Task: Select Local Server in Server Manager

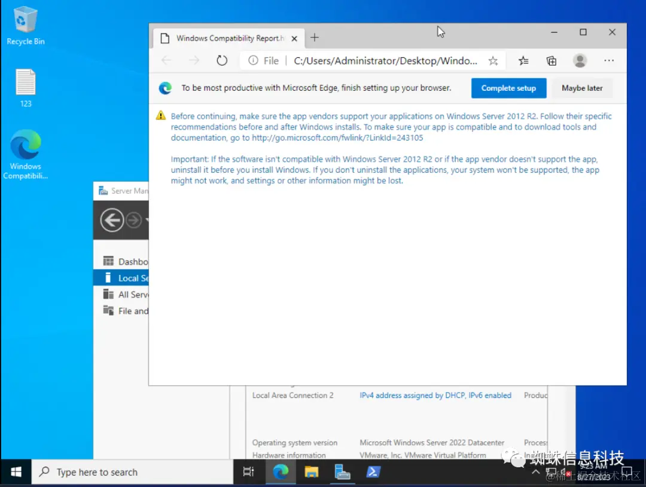Action: (x=121, y=278)
